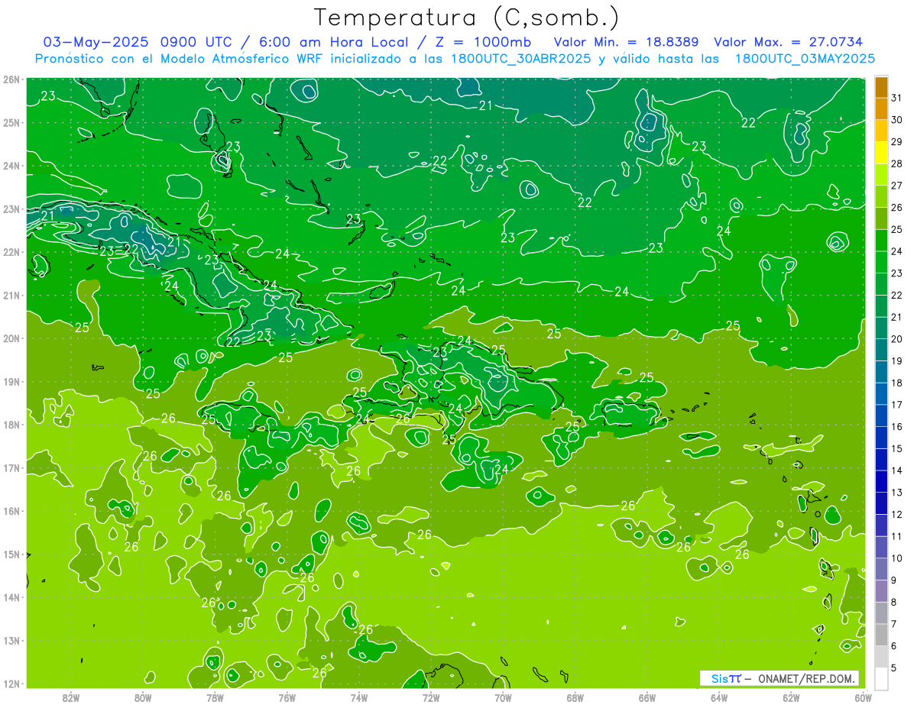Click the "20N" latitude axis label
Screen dimensions: 917x708
[x=11, y=338]
